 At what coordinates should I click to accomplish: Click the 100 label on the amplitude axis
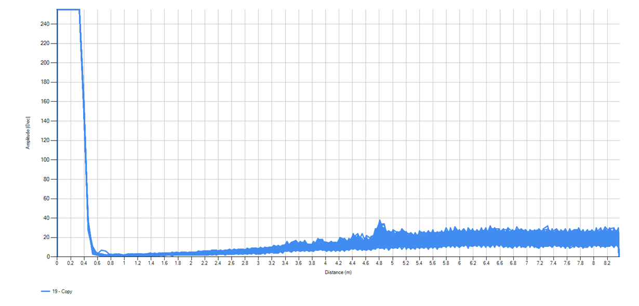tap(45, 160)
